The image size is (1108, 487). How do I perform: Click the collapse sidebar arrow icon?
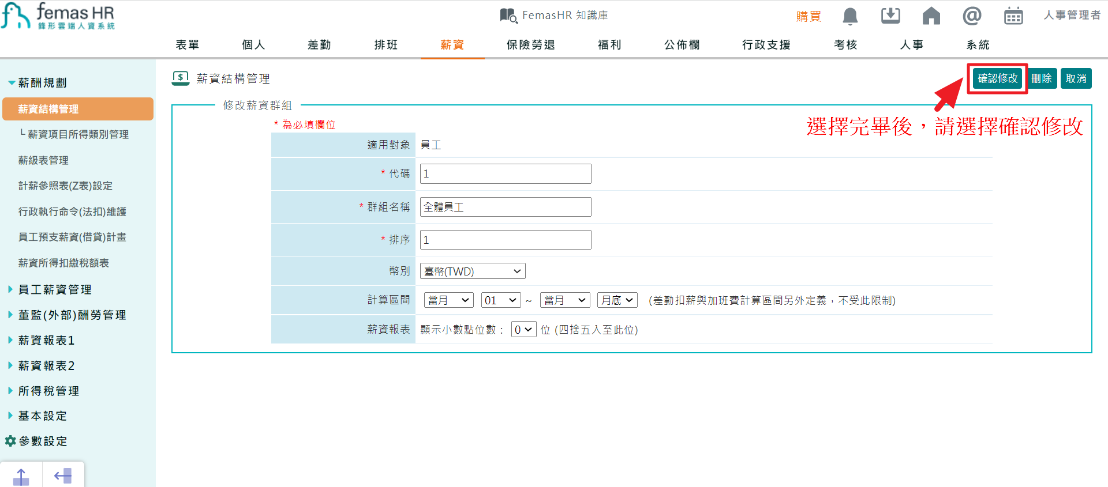(x=63, y=476)
